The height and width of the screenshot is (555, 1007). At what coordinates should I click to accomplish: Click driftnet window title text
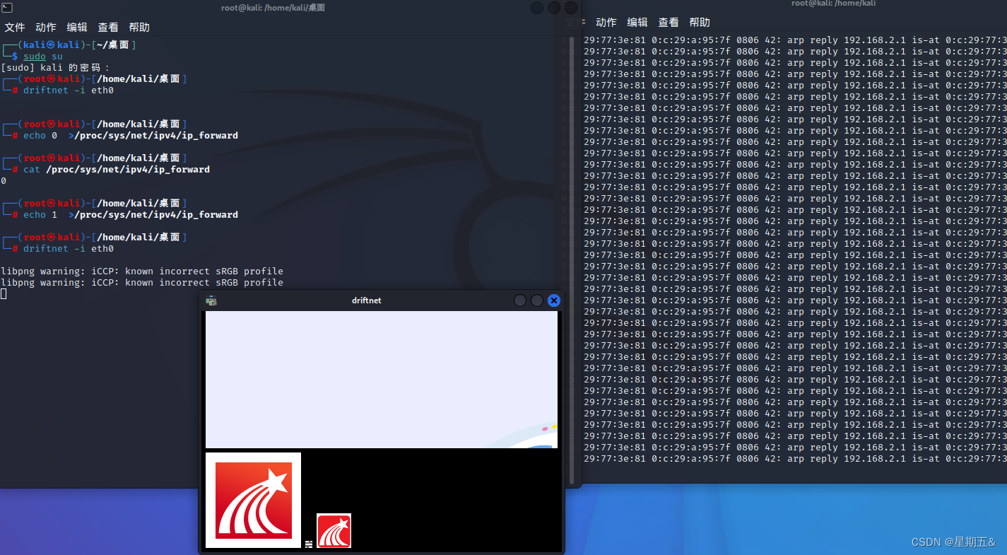pos(366,300)
